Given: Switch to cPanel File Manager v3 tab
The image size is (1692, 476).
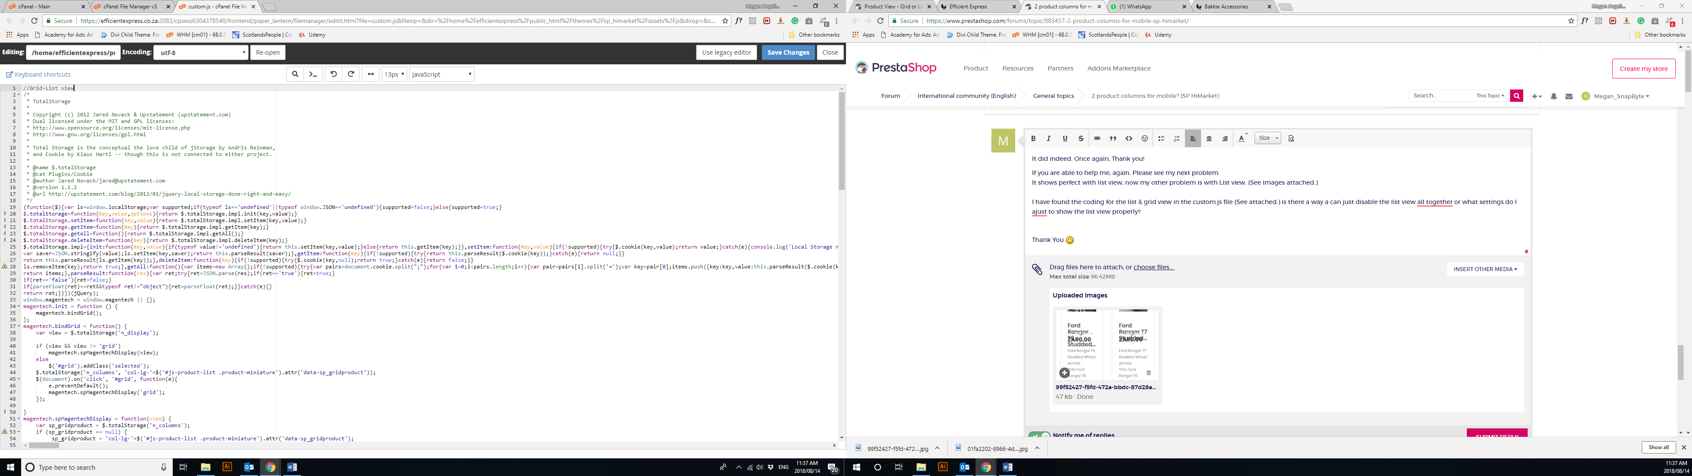Looking at the screenshot, I should click(x=131, y=7).
